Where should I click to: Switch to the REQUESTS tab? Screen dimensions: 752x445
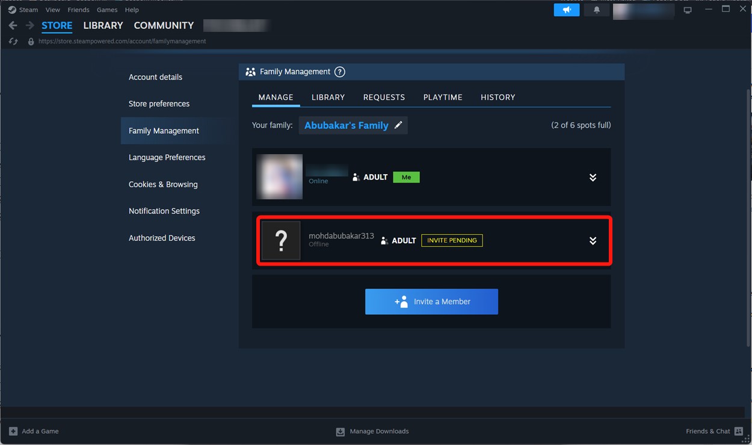pyautogui.click(x=384, y=97)
